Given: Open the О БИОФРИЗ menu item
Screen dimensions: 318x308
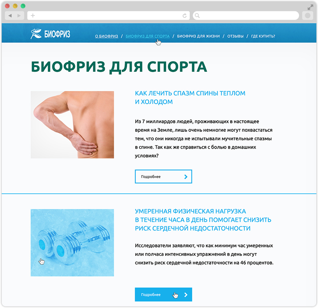Looking at the screenshot, I should 106,36.
